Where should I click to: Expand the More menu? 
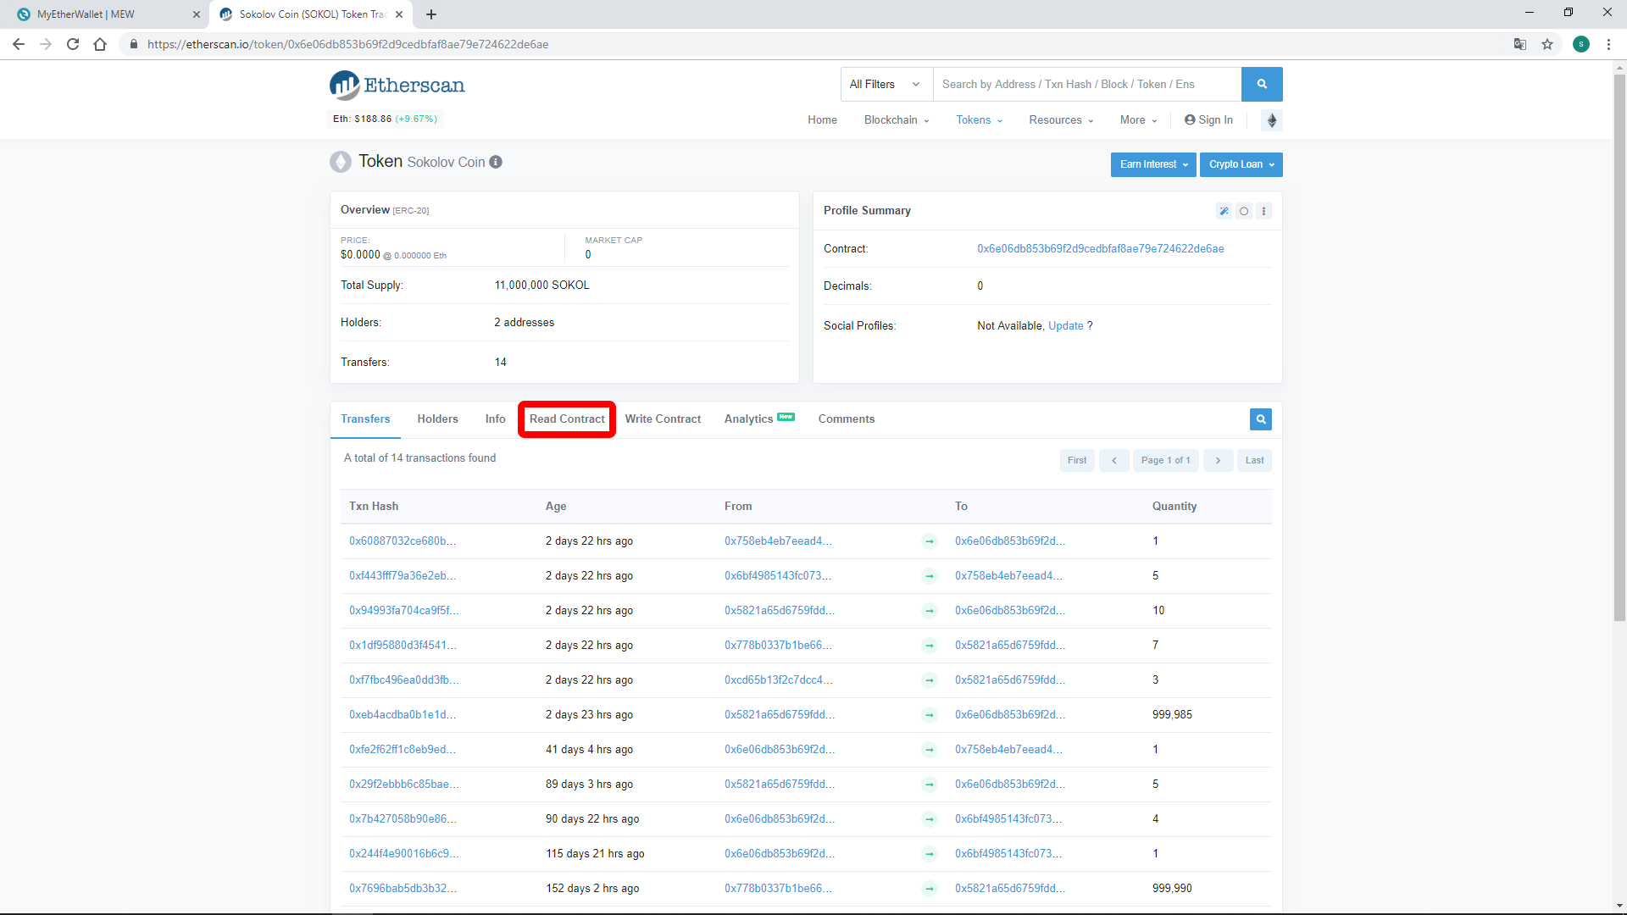pyautogui.click(x=1138, y=120)
